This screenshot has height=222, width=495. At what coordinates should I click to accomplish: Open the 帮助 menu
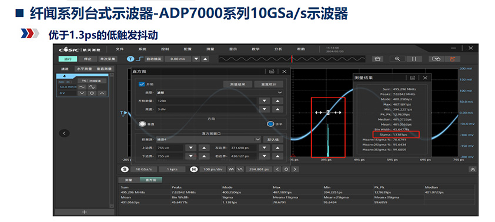301,49
